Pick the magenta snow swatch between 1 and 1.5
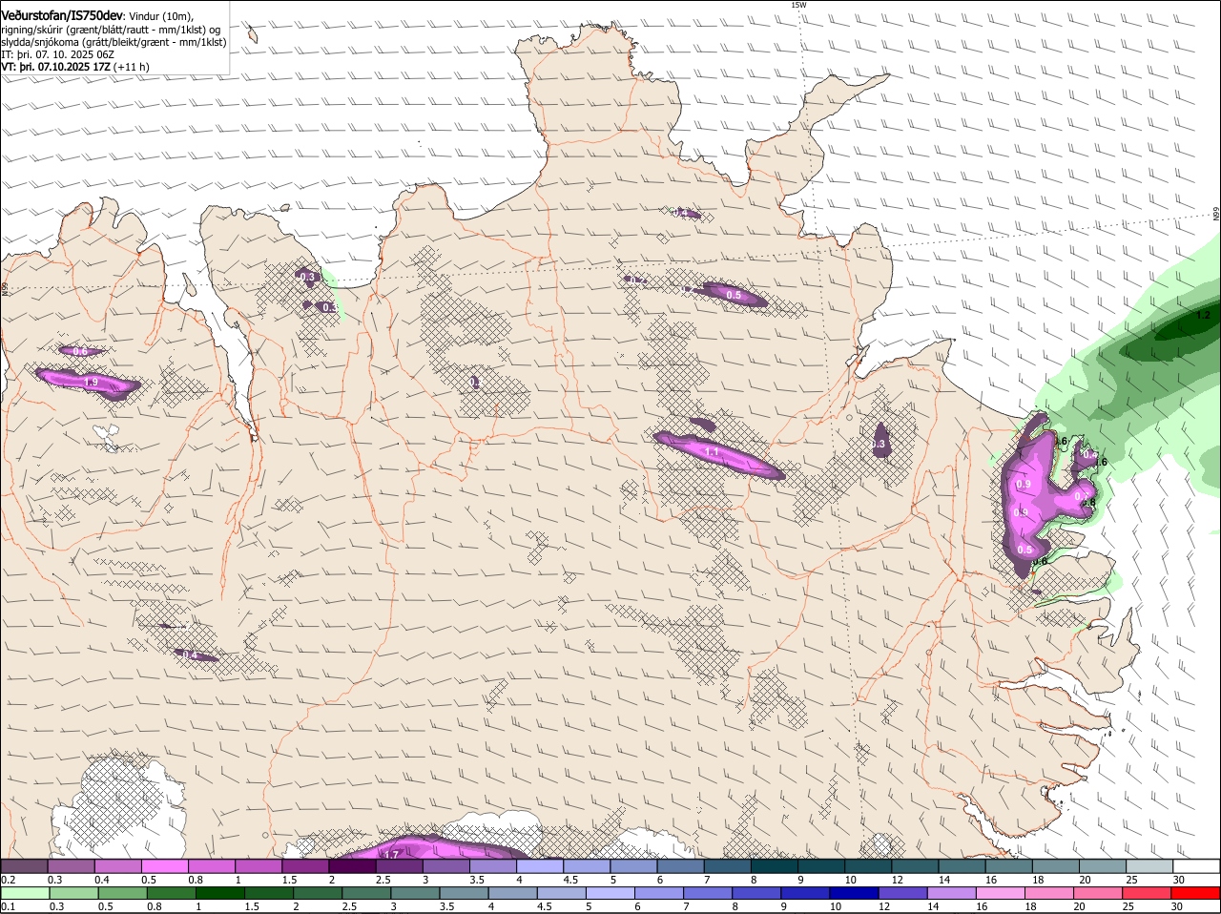This screenshot has width=1221, height=914. (259, 866)
